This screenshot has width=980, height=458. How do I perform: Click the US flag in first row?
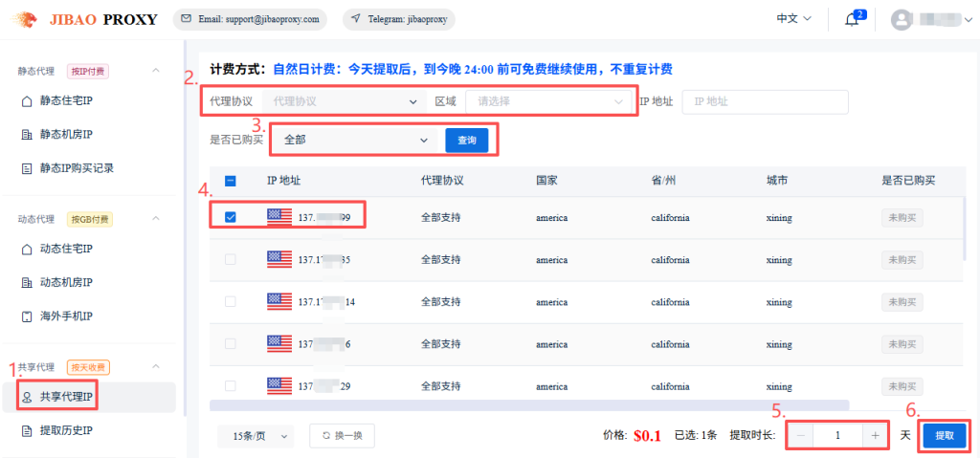279,217
